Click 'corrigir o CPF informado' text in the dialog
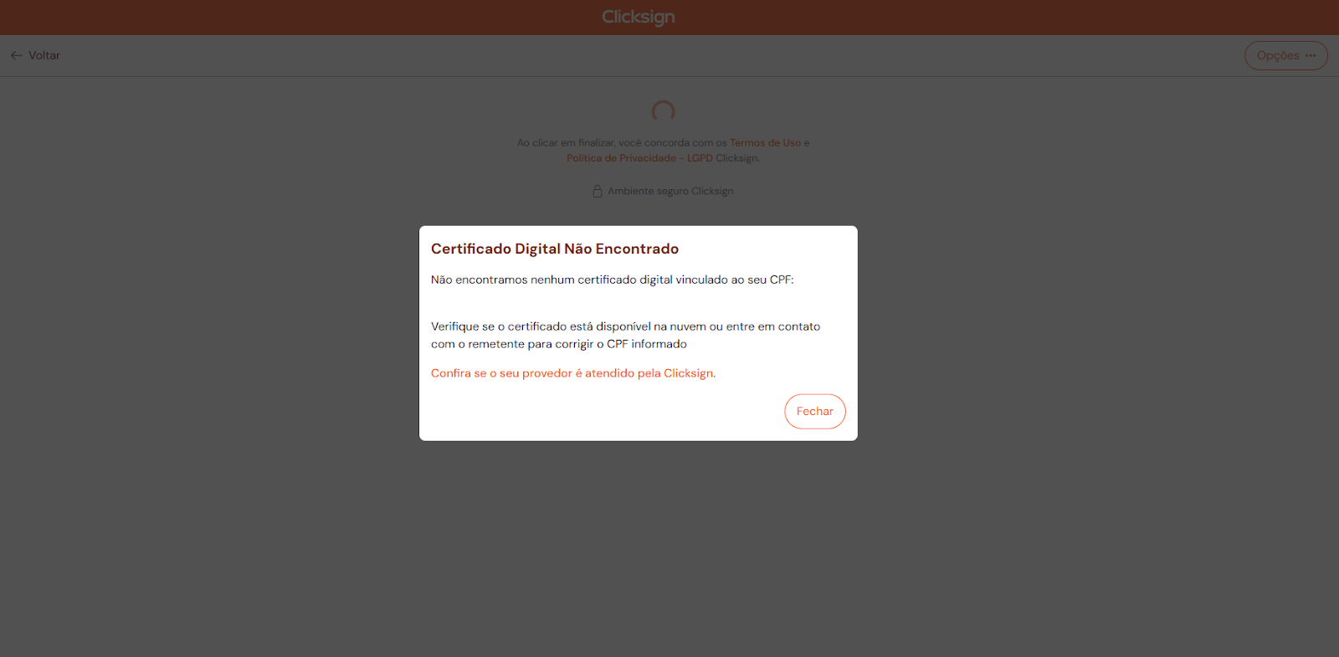This screenshot has width=1339, height=657. point(621,344)
